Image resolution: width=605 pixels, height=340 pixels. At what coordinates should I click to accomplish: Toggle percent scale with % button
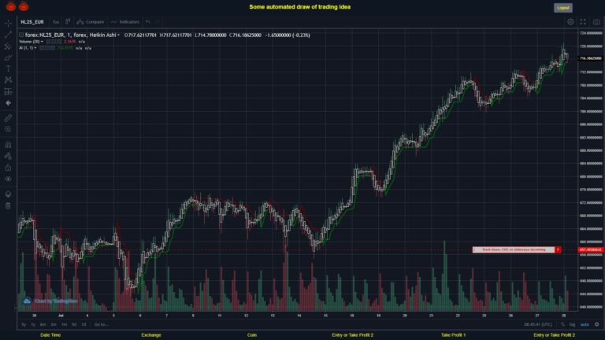pyautogui.click(x=562, y=324)
